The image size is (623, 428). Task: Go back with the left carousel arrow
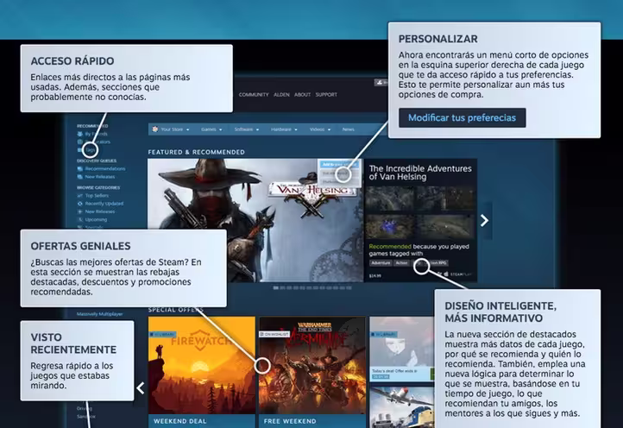click(x=141, y=387)
